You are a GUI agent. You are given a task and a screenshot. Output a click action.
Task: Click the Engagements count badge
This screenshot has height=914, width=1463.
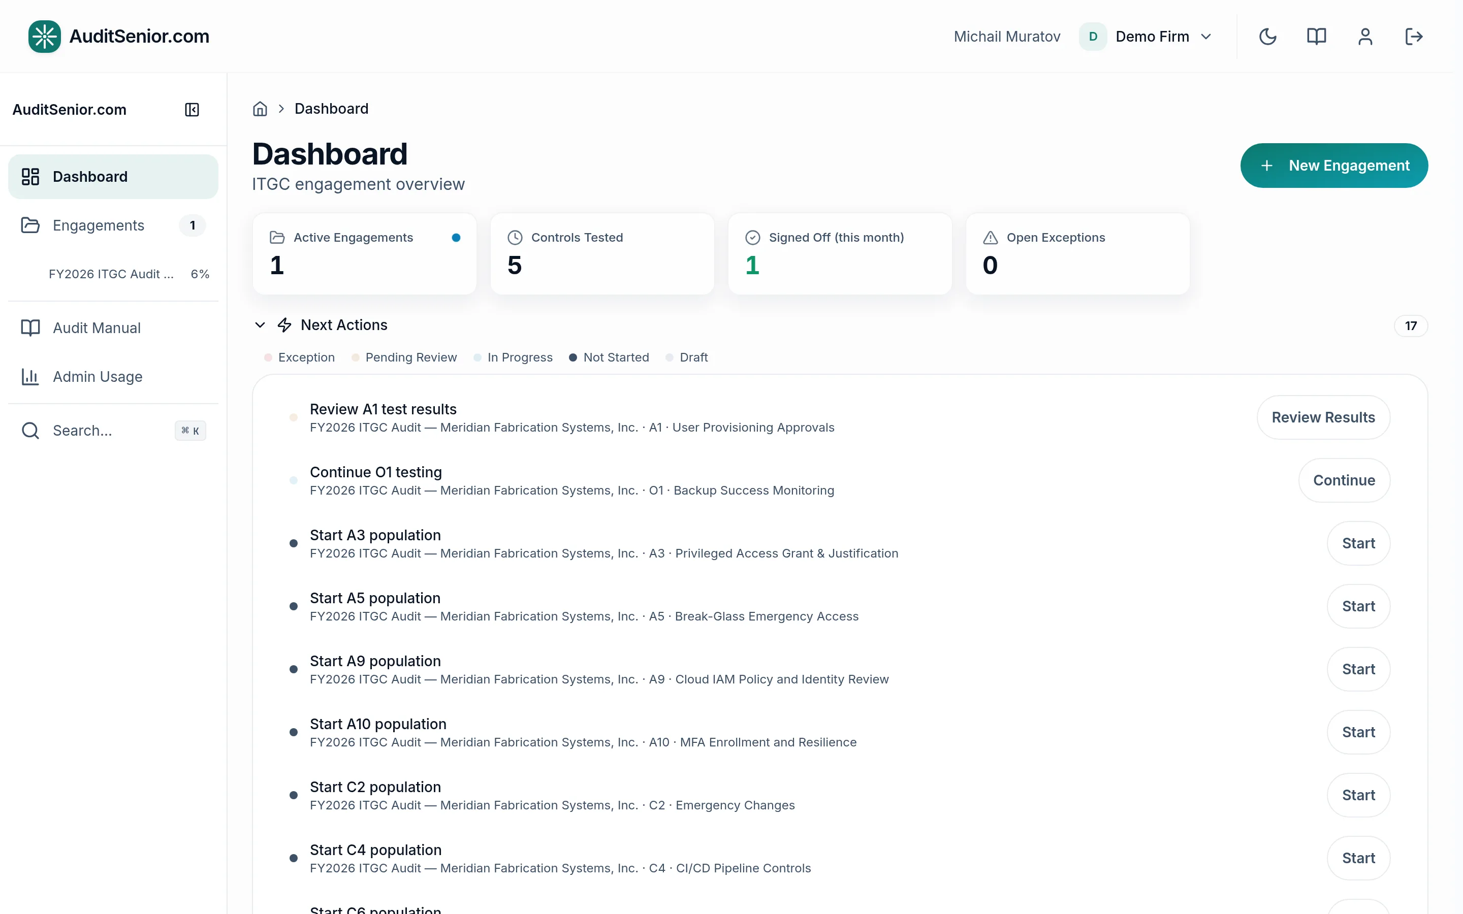[192, 225]
